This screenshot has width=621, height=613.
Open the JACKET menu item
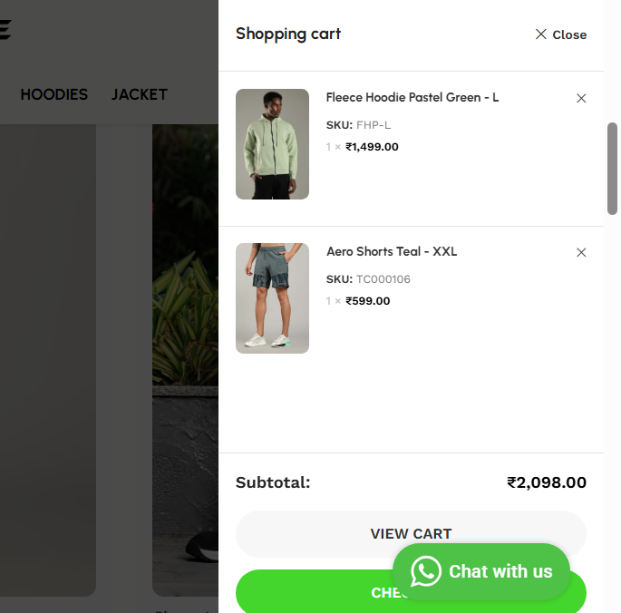point(140,94)
